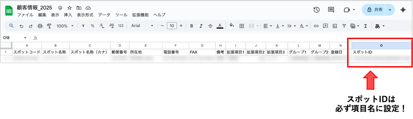Open the Gemini sparkle icon
This screenshot has width=413, height=119.
(403, 10)
